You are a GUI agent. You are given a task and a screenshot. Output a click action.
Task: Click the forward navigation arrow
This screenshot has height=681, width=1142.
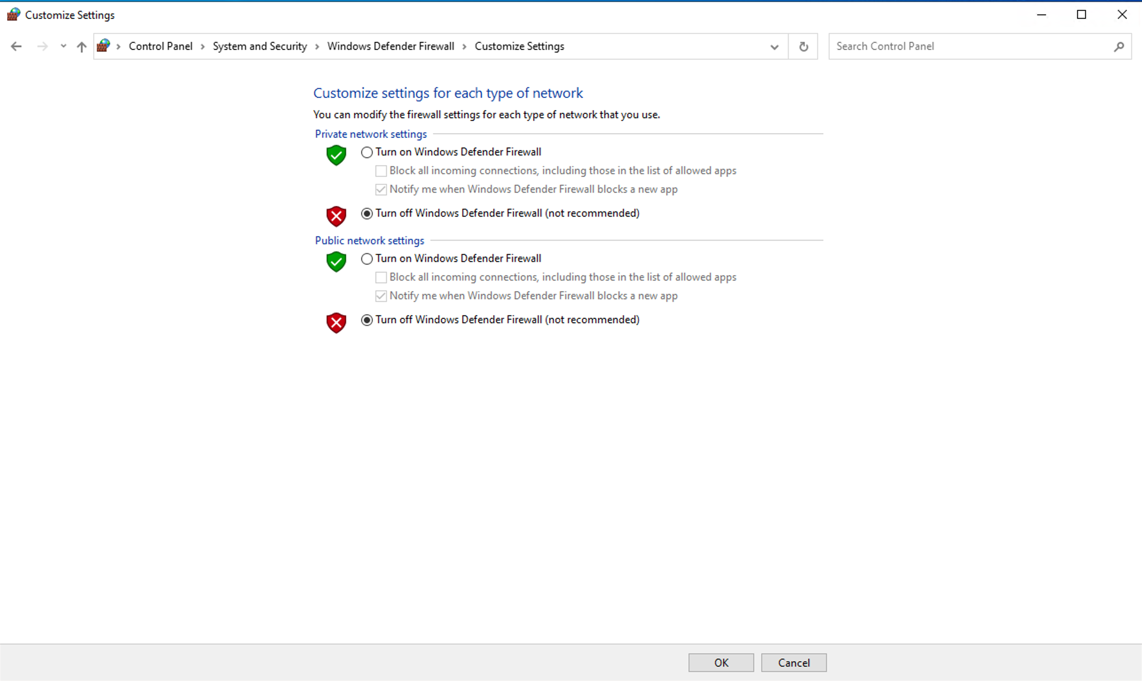coord(42,46)
